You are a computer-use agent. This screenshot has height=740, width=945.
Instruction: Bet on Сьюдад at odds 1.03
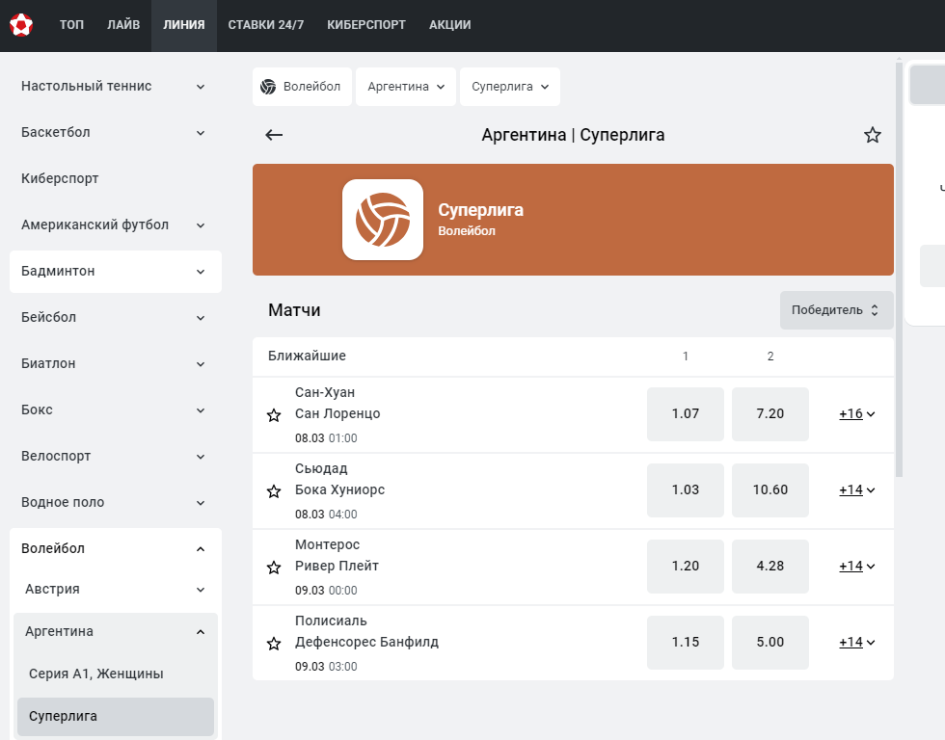(686, 490)
